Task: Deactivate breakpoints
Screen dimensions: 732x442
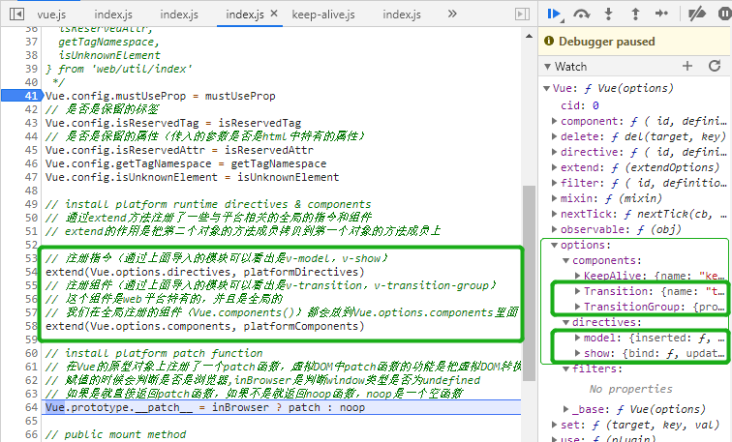Action: coord(697,14)
